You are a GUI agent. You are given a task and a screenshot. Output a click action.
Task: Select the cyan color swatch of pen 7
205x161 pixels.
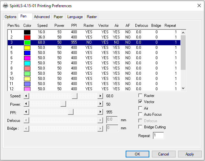[27, 63]
